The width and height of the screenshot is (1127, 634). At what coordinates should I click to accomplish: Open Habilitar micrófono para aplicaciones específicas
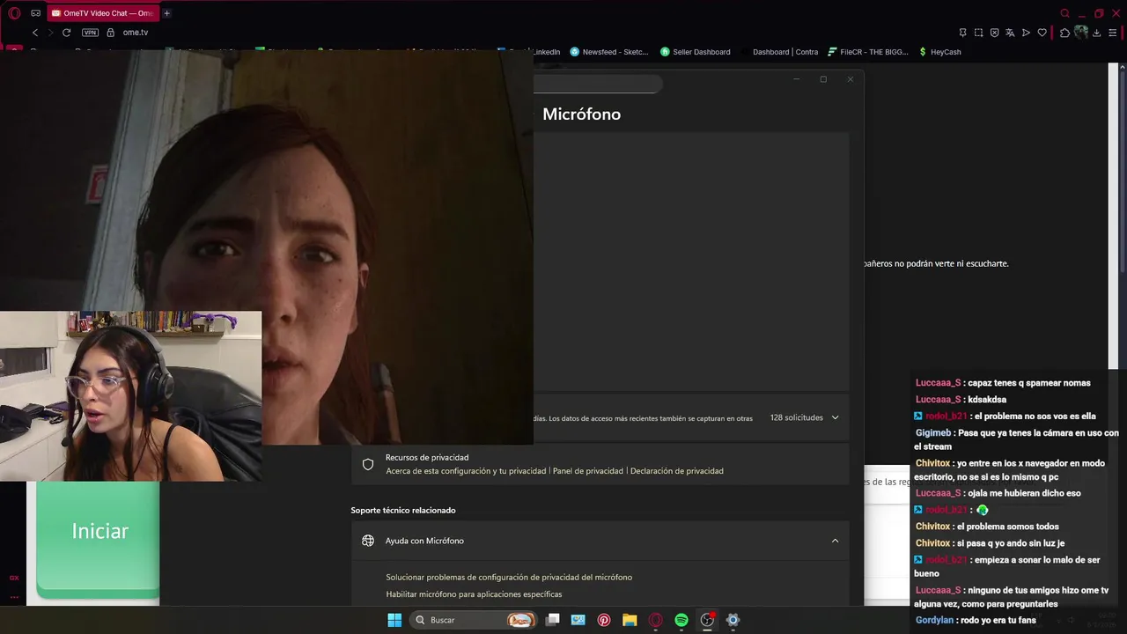tap(474, 594)
